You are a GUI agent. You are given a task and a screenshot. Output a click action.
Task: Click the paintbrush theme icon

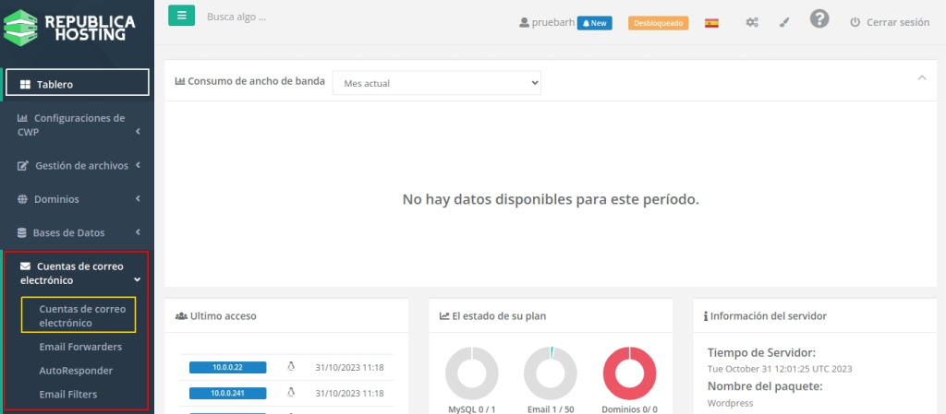[784, 23]
